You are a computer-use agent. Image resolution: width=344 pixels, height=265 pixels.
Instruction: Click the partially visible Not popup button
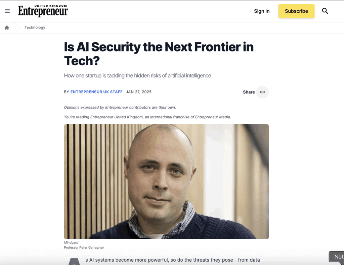[x=337, y=257]
